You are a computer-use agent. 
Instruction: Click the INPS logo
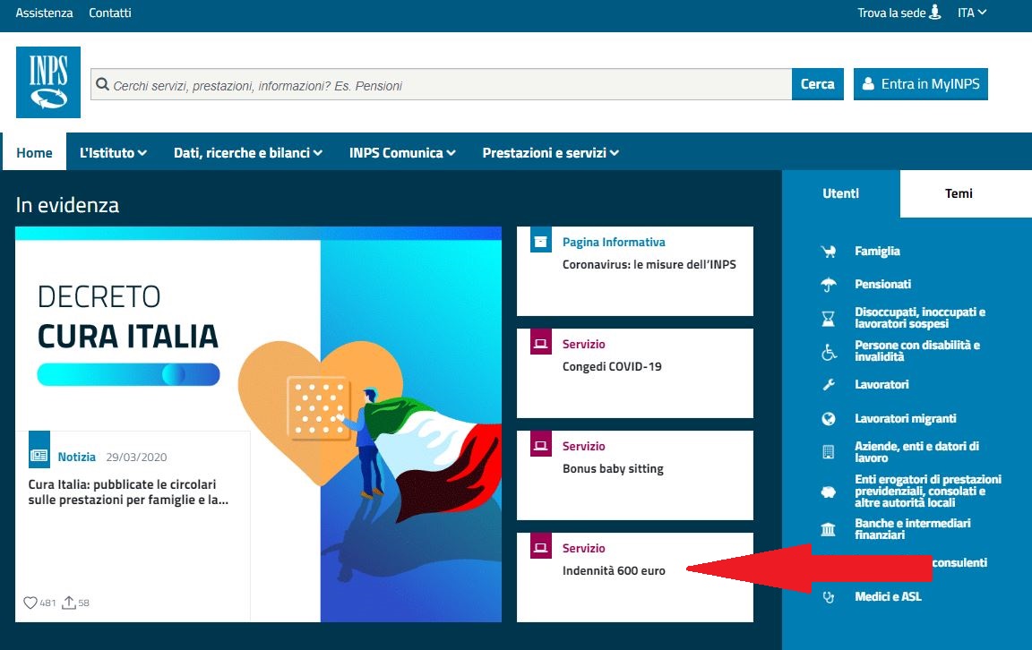pos(48,82)
